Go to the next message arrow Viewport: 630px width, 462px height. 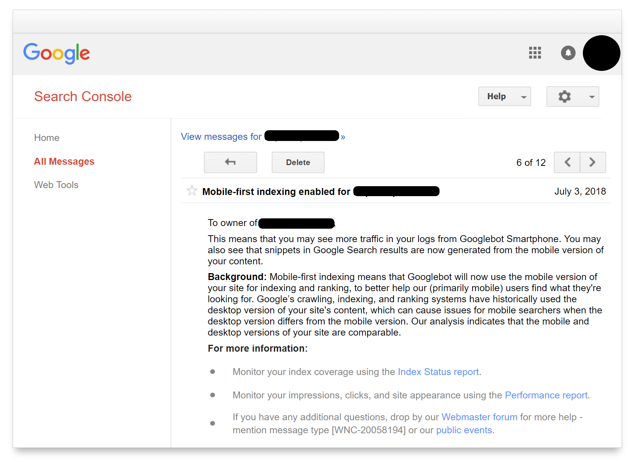593,162
